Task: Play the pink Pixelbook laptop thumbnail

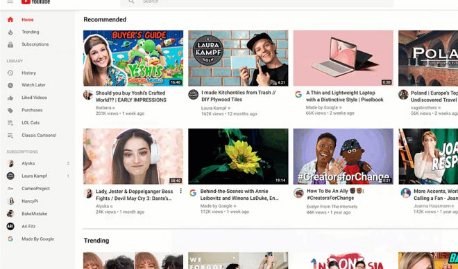Action: click(x=343, y=58)
